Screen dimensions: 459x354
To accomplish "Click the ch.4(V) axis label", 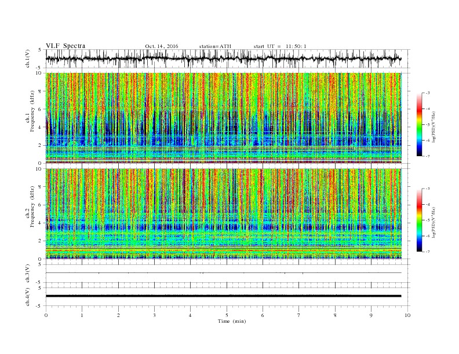I will [28, 297].
